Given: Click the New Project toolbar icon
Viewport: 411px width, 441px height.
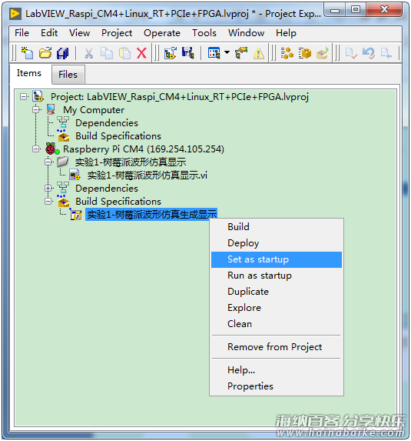Looking at the screenshot, I should pos(27,53).
